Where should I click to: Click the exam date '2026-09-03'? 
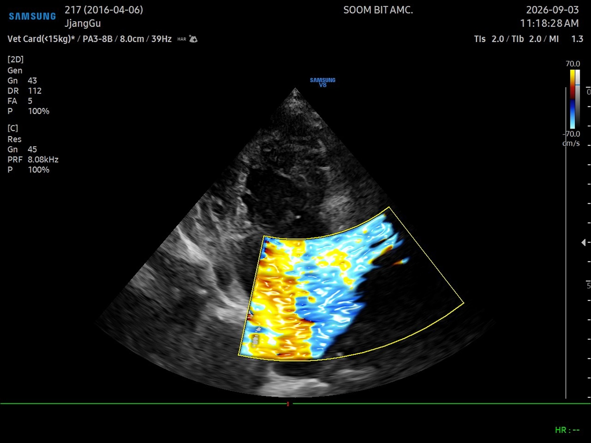[553, 10]
